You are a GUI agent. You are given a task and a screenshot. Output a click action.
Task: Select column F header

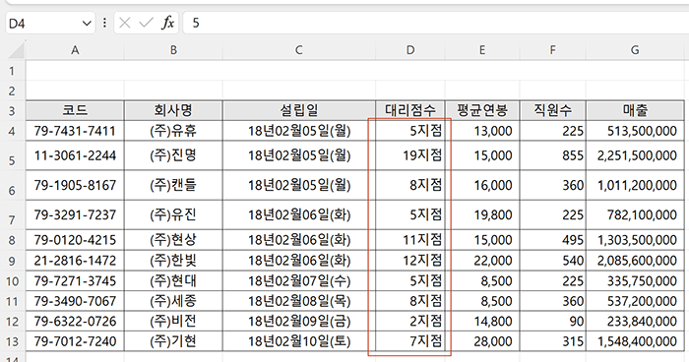(x=552, y=50)
